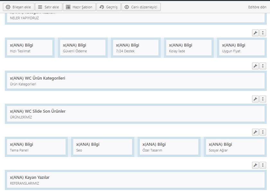Launch the Canlı düzenleyici live editor
Viewport: 270px width, 191px height.
[141, 7]
